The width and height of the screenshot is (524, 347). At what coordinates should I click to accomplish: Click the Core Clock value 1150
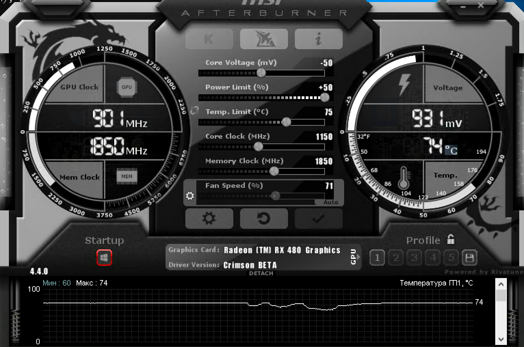point(324,137)
